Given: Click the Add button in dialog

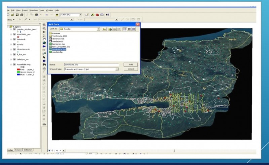Looking at the screenshot, I should pos(131,64).
